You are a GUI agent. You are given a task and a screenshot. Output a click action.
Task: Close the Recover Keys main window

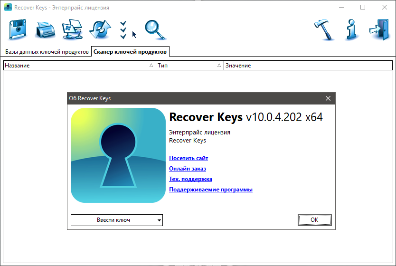385,7
